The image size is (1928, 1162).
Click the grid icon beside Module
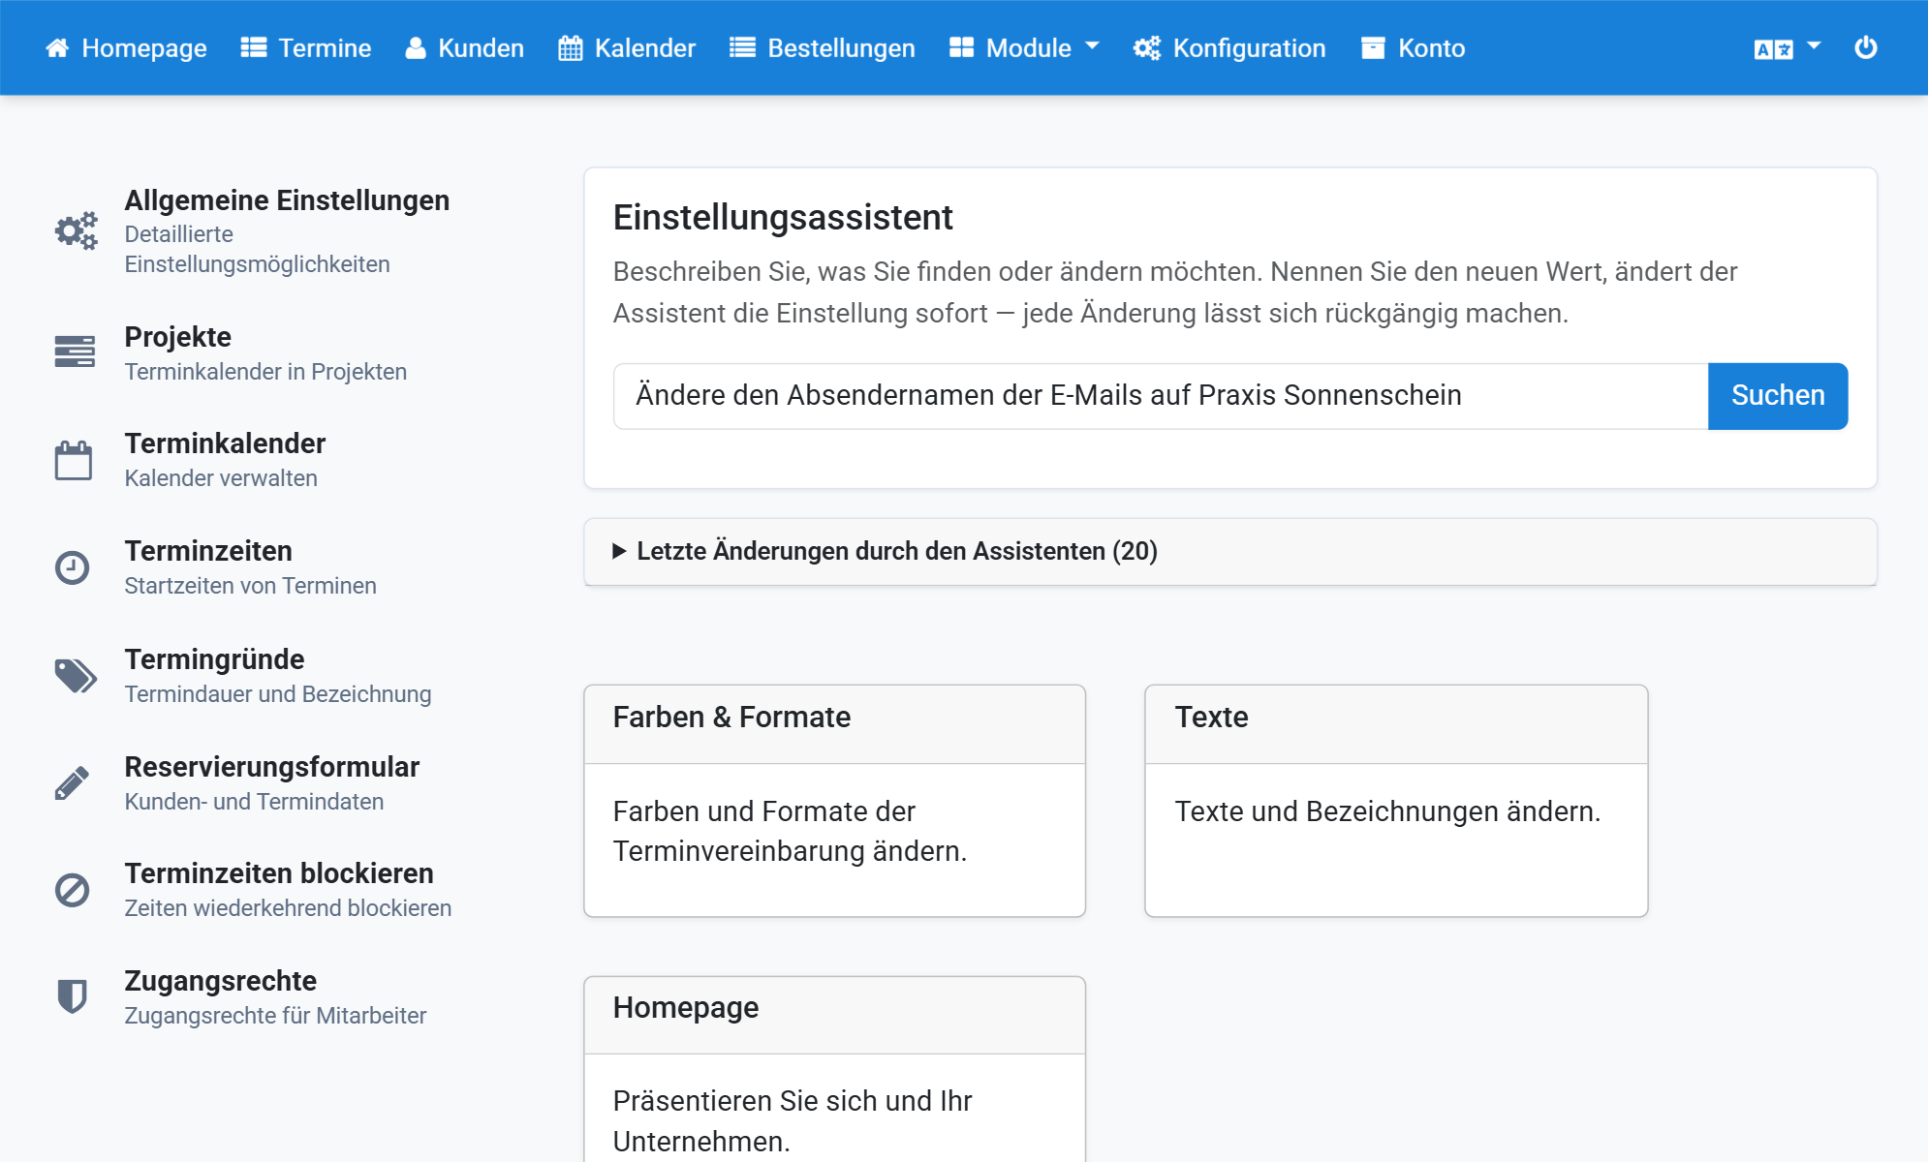(x=961, y=48)
